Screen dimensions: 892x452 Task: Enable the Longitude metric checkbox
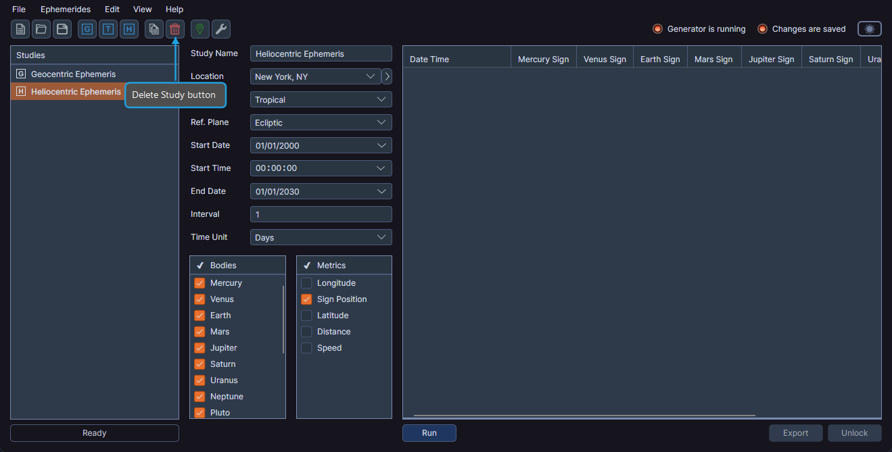306,282
